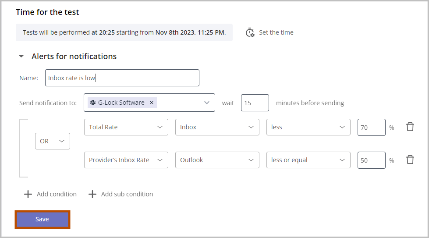The height and width of the screenshot is (238, 429).
Task: Open the Total Rate metric dropdown
Action: pos(126,127)
